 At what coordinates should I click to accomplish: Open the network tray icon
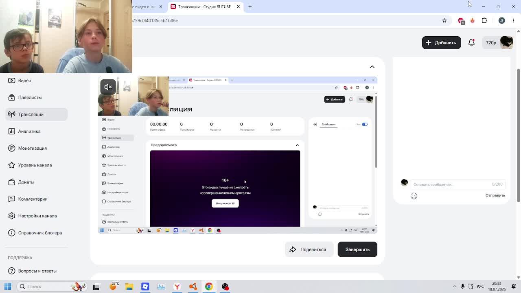click(471, 286)
